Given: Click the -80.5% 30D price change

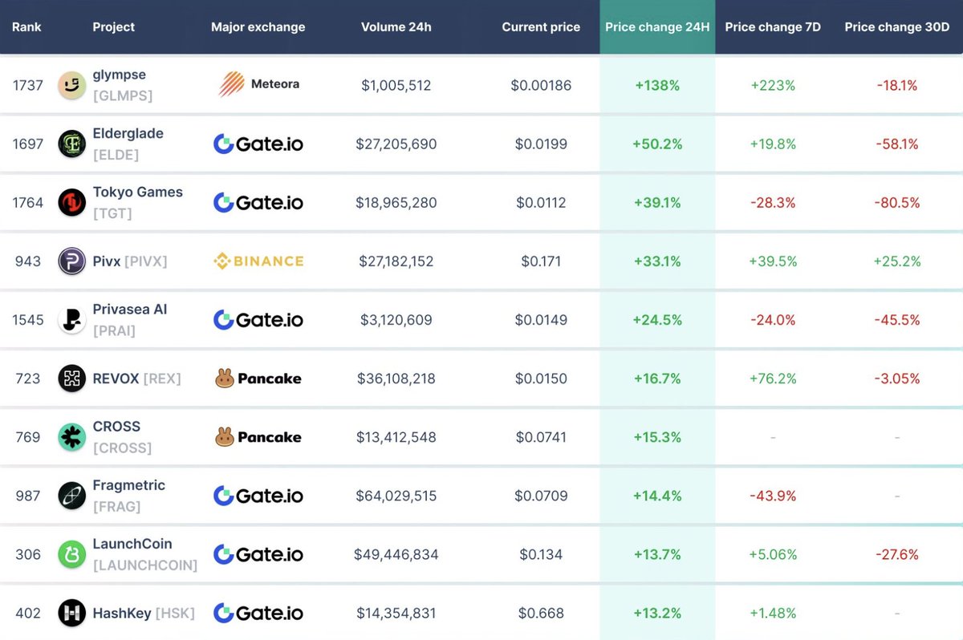Looking at the screenshot, I should pos(897,202).
